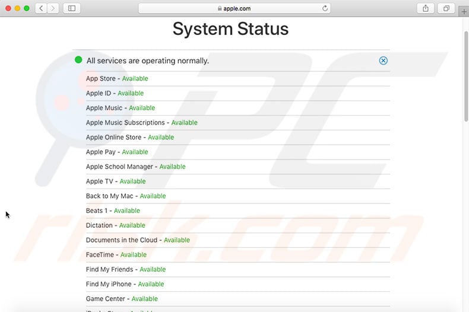Select the Find My Friends row
The image size is (469, 312).
coord(238,269)
